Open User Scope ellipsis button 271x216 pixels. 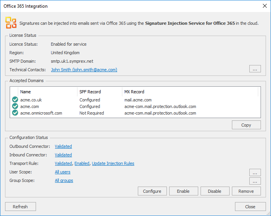tap(255, 172)
